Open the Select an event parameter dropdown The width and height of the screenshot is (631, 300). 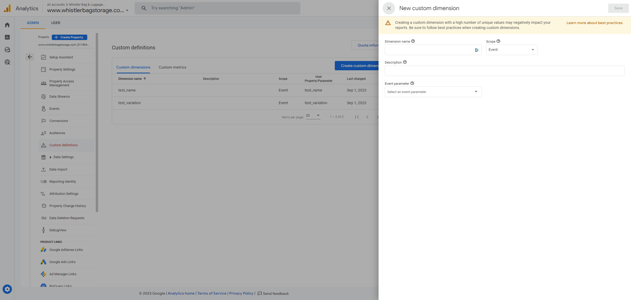[x=433, y=92]
